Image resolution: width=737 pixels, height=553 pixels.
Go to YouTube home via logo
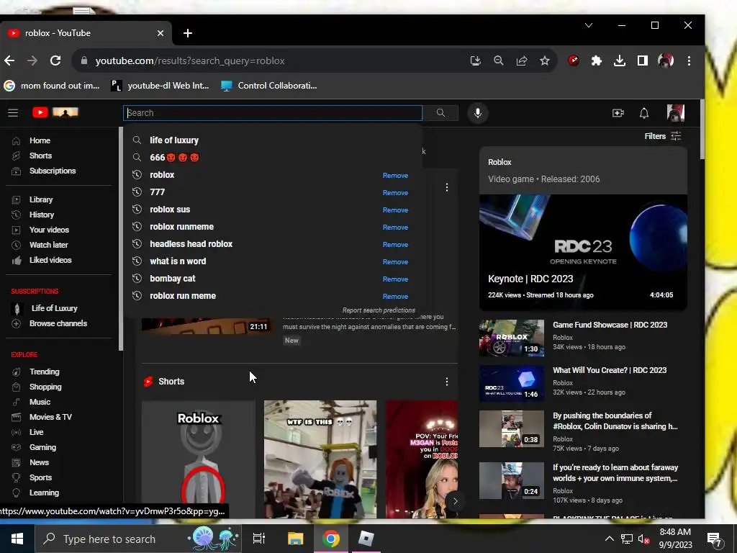(x=55, y=113)
